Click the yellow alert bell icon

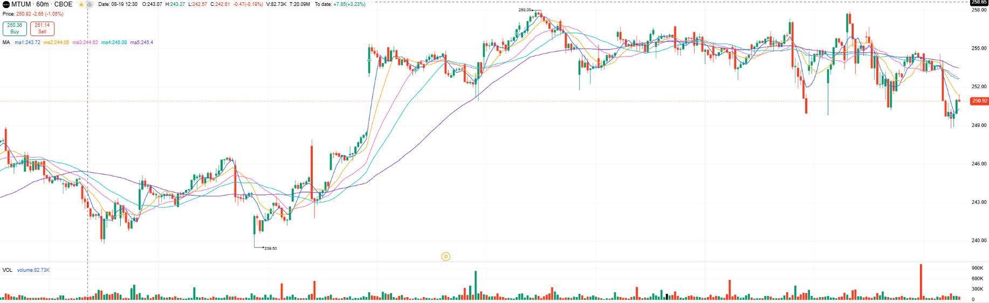click(81, 4)
